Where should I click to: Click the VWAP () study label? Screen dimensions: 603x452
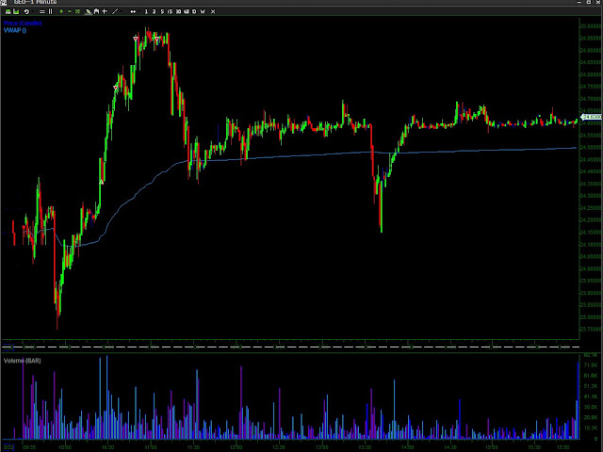pos(15,30)
